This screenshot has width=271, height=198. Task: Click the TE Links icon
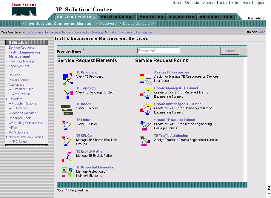67,125
